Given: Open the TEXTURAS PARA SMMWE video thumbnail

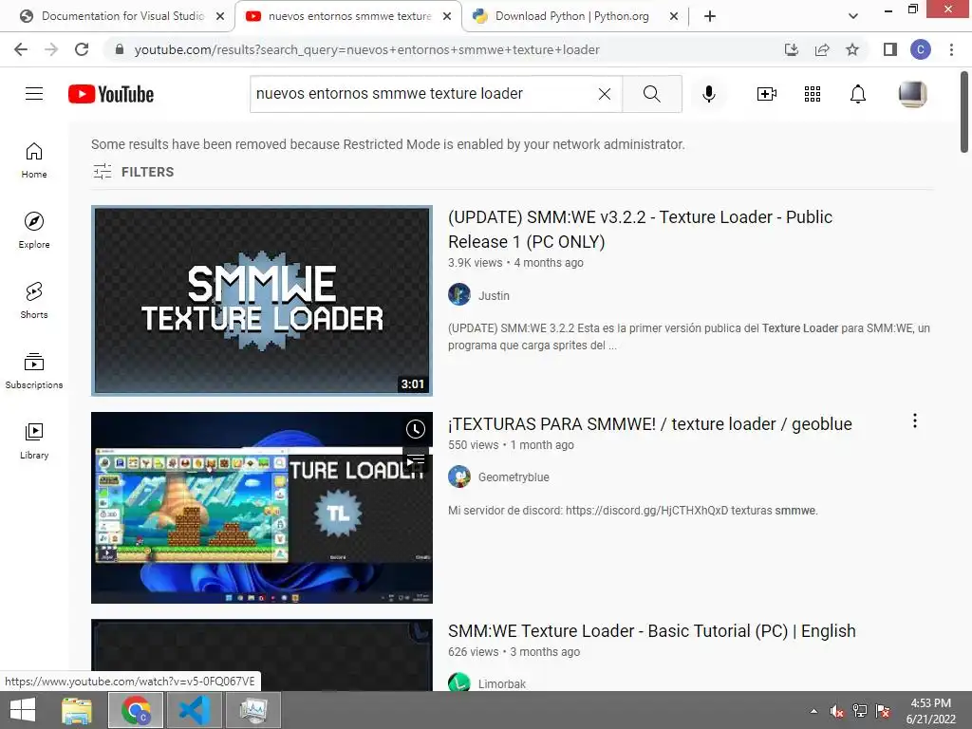Looking at the screenshot, I should point(262,508).
